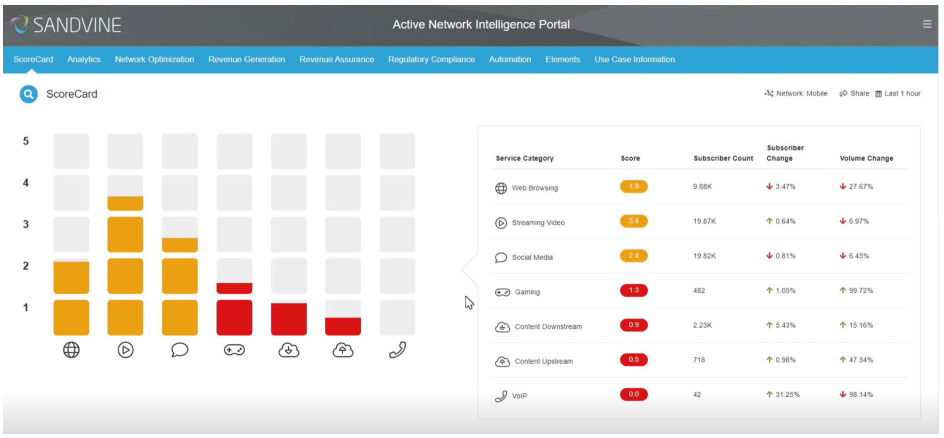Click the Sandvine logo

point(66,25)
